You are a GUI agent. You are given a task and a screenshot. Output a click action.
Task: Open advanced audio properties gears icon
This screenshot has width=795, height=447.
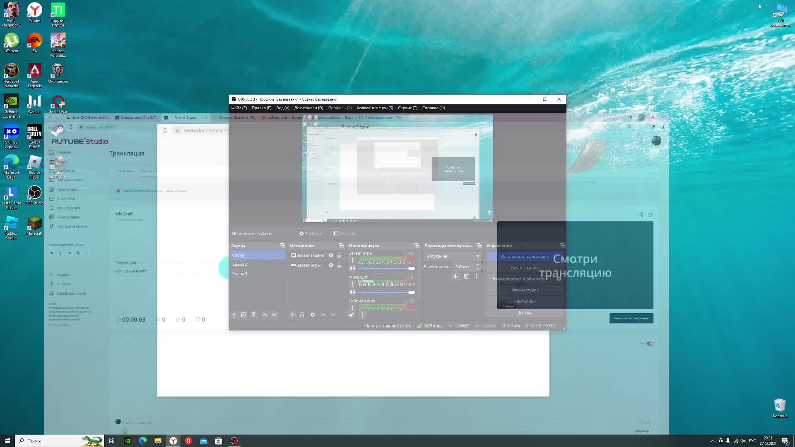click(352, 315)
